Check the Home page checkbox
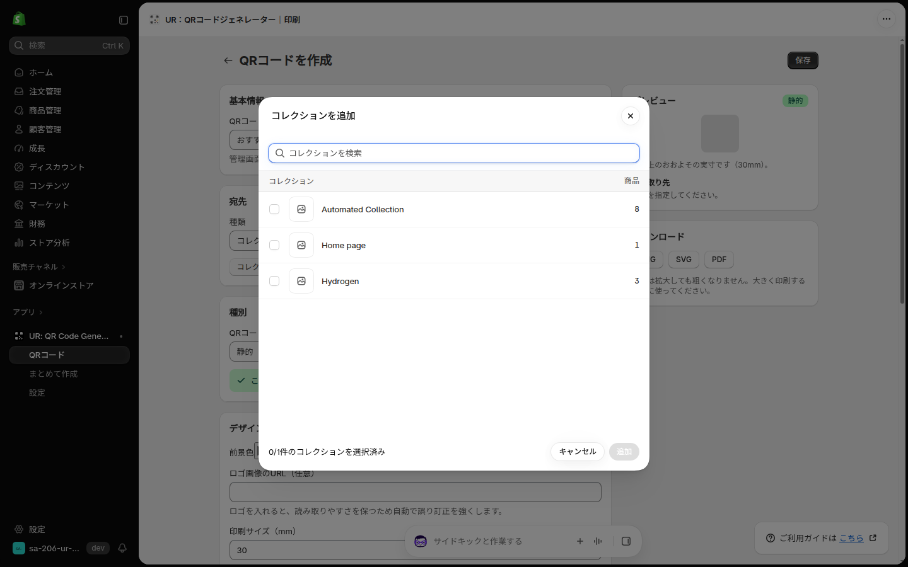Viewport: 908px width, 567px height. pos(274,245)
